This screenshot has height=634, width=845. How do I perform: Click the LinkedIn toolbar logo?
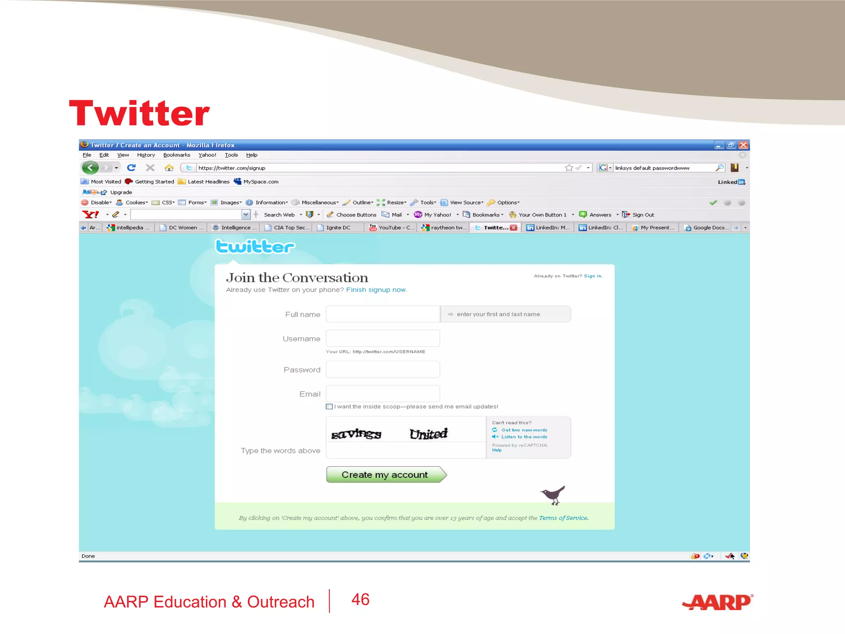click(x=731, y=182)
